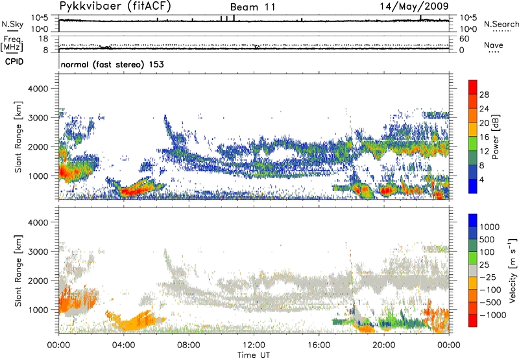Viewport: 519px width, 359px height.
Task: Click the date "14/May/2009"
Action: coord(414,6)
